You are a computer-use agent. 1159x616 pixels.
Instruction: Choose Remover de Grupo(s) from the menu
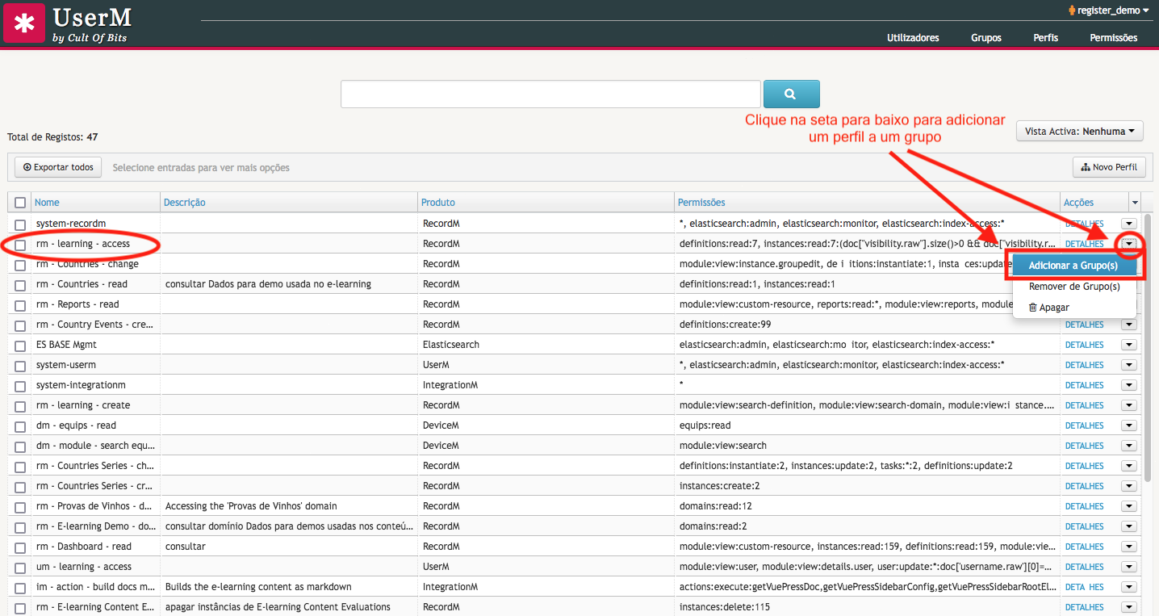[1074, 287]
